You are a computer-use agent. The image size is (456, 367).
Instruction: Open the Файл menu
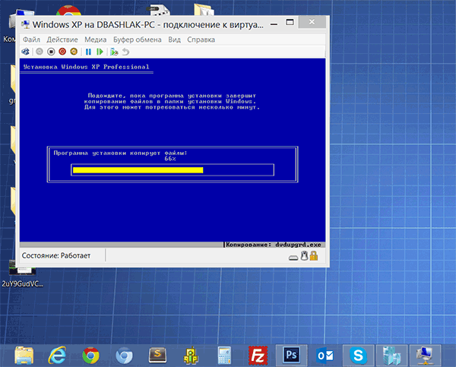[x=31, y=40]
